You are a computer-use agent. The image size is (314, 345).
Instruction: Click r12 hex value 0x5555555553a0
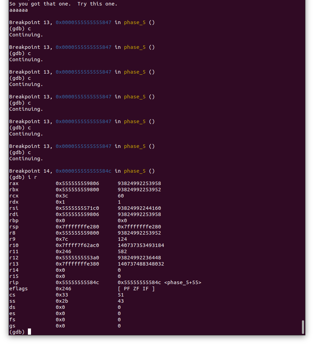click(x=77, y=257)
